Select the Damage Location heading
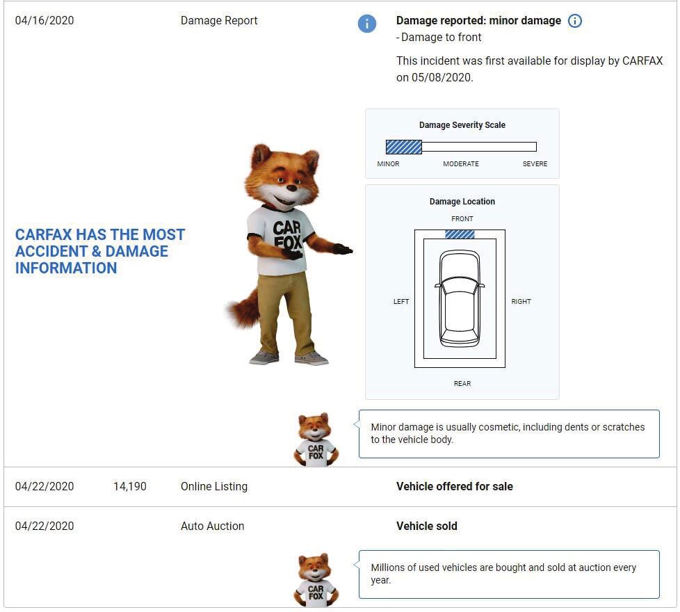This screenshot has height=612, width=680. click(462, 201)
